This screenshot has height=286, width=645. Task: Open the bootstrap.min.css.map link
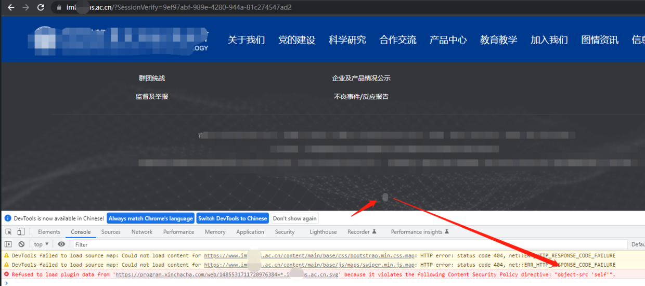pyautogui.click(x=309, y=256)
